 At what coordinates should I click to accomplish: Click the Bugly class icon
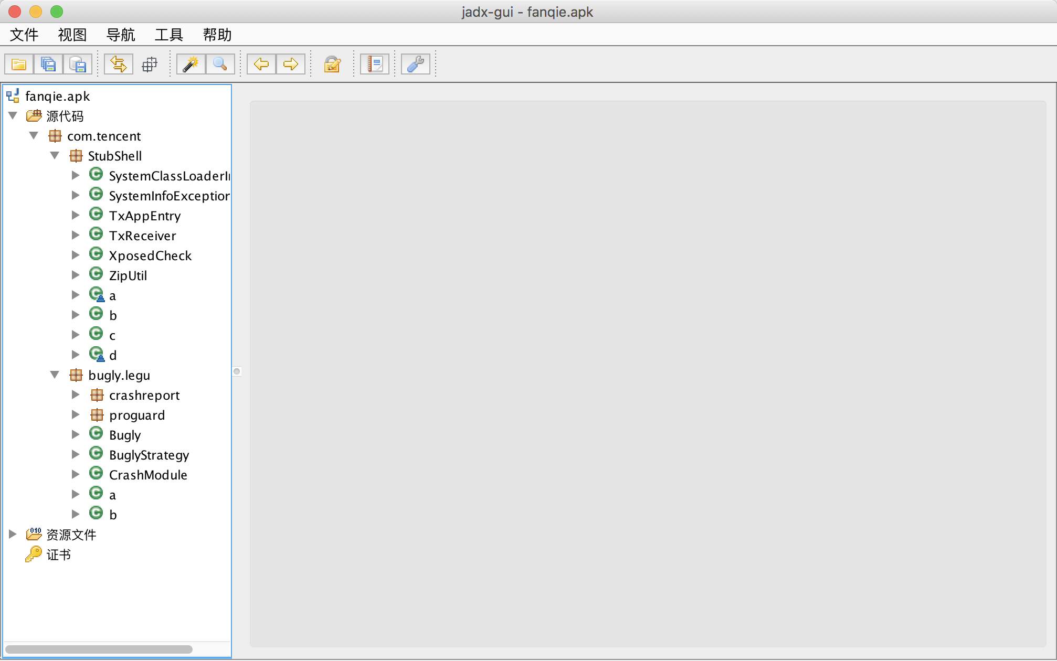click(x=96, y=433)
